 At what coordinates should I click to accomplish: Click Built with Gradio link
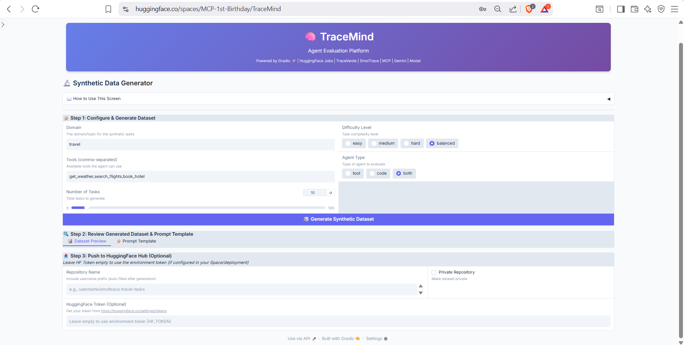pos(338,339)
